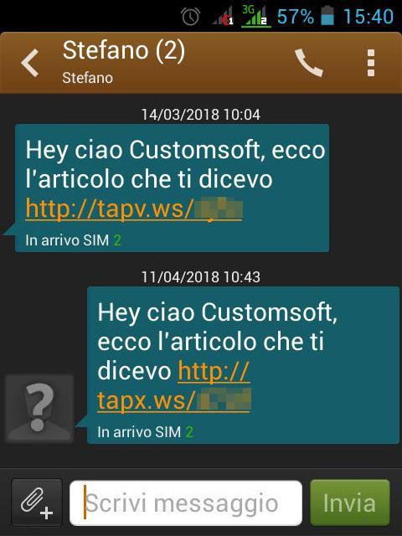
Task: Select the second message bubble from 11/04/2018
Action: tap(243, 365)
